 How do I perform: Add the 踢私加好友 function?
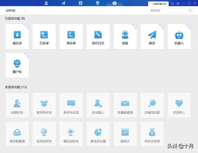click(x=71, y=134)
